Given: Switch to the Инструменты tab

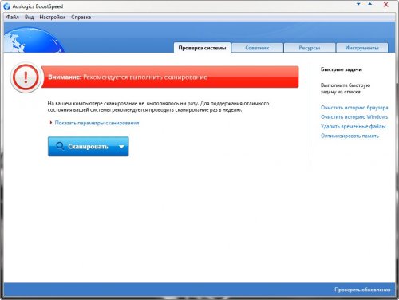Looking at the screenshot, I should click(x=362, y=48).
